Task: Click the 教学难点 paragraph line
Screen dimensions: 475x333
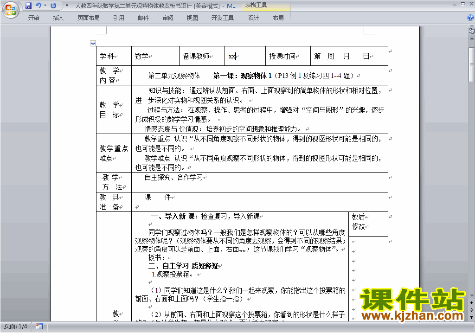Action: pos(263,158)
